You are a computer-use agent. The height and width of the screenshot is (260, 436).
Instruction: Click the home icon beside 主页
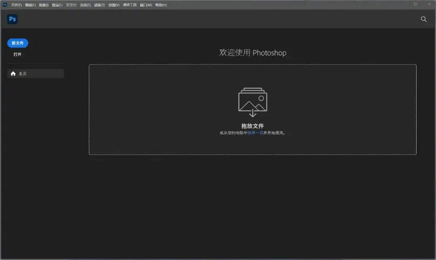(13, 73)
